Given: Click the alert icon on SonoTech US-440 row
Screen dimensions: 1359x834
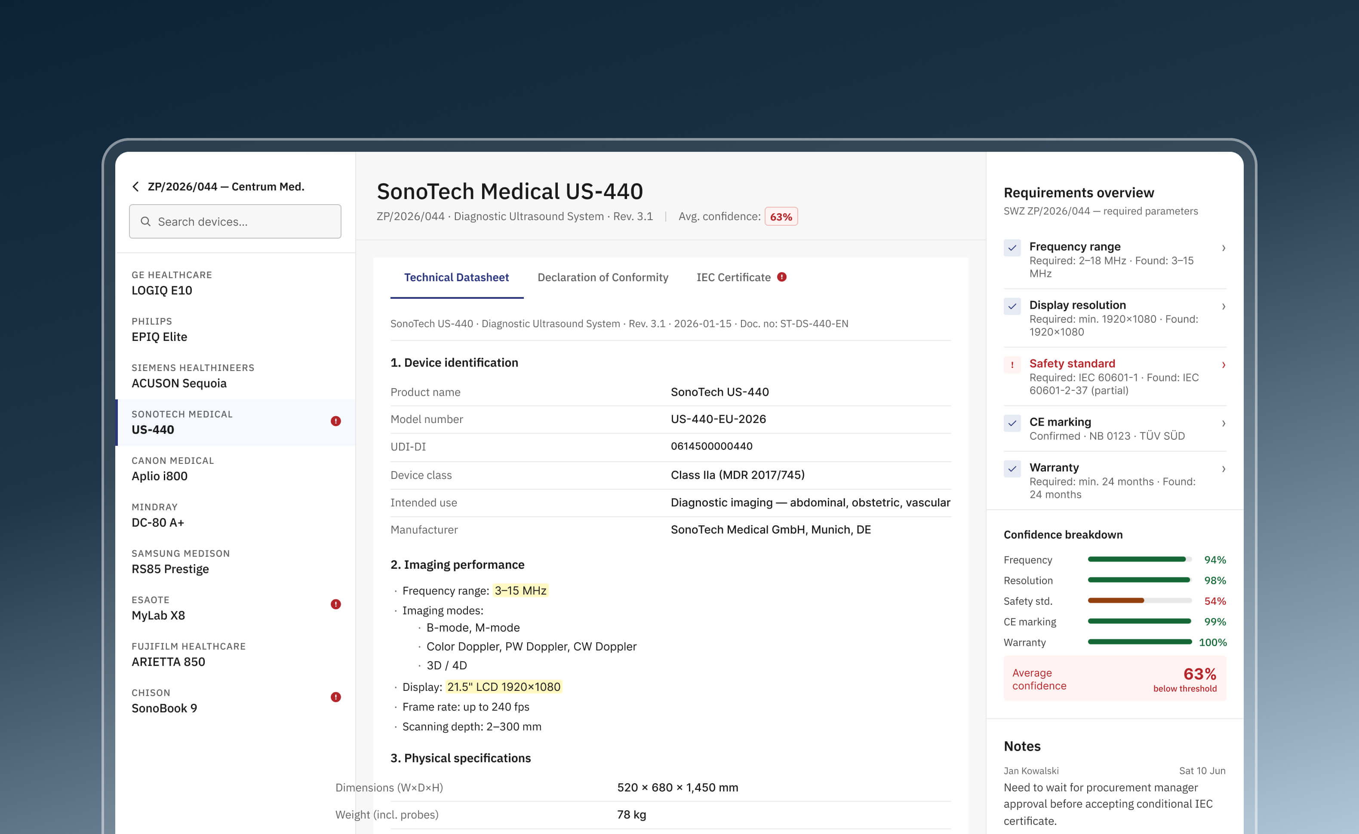Looking at the screenshot, I should [x=335, y=421].
